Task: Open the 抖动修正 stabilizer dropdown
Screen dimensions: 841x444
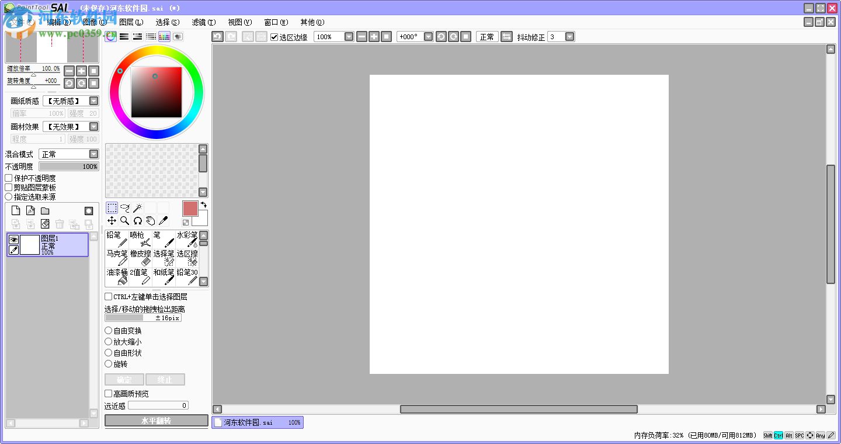Action: 569,37
